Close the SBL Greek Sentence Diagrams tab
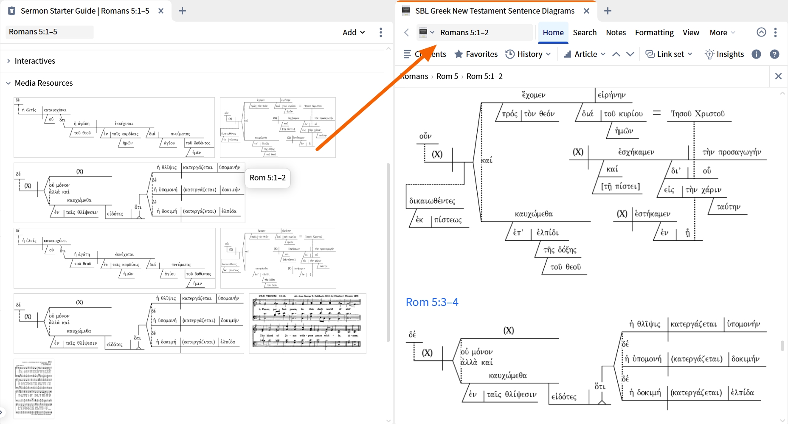 click(x=586, y=11)
